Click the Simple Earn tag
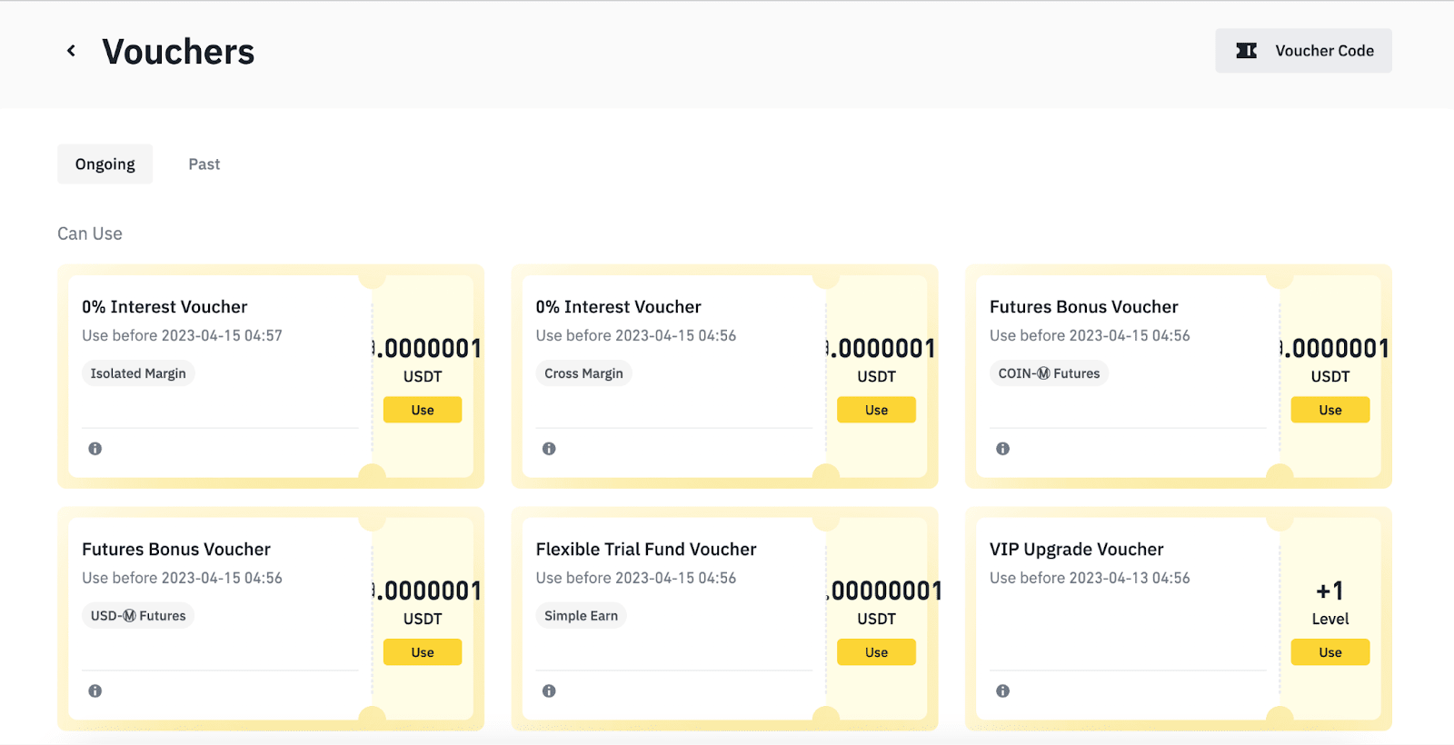The height and width of the screenshot is (745, 1454). (x=581, y=616)
